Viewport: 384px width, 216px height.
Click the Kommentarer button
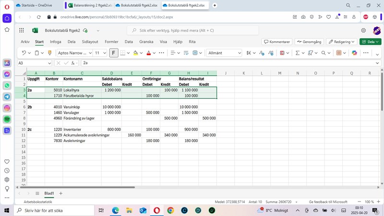click(277, 42)
